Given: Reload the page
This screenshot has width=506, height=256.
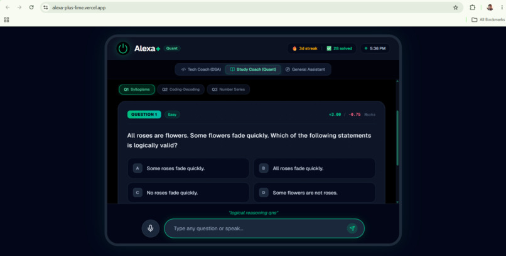Looking at the screenshot, I should [31, 8].
